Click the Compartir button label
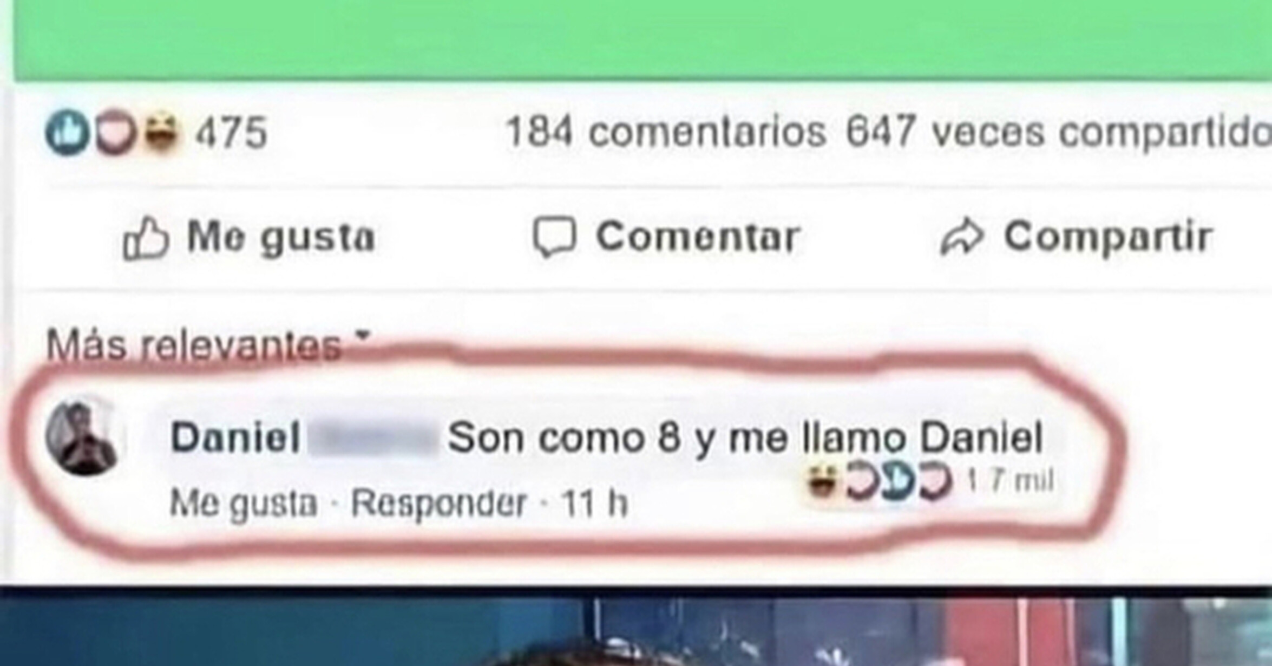1272x666 pixels. pos(1107,237)
